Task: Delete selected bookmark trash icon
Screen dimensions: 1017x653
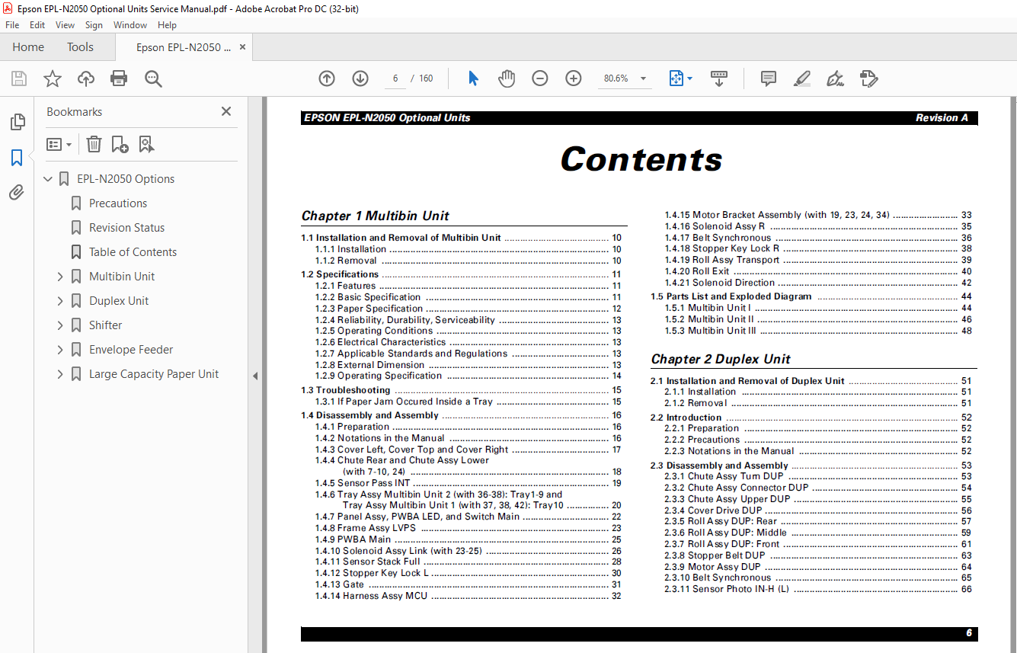Action: pos(94,144)
